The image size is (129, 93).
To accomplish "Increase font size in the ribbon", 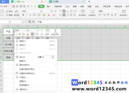I will pos(52,11).
